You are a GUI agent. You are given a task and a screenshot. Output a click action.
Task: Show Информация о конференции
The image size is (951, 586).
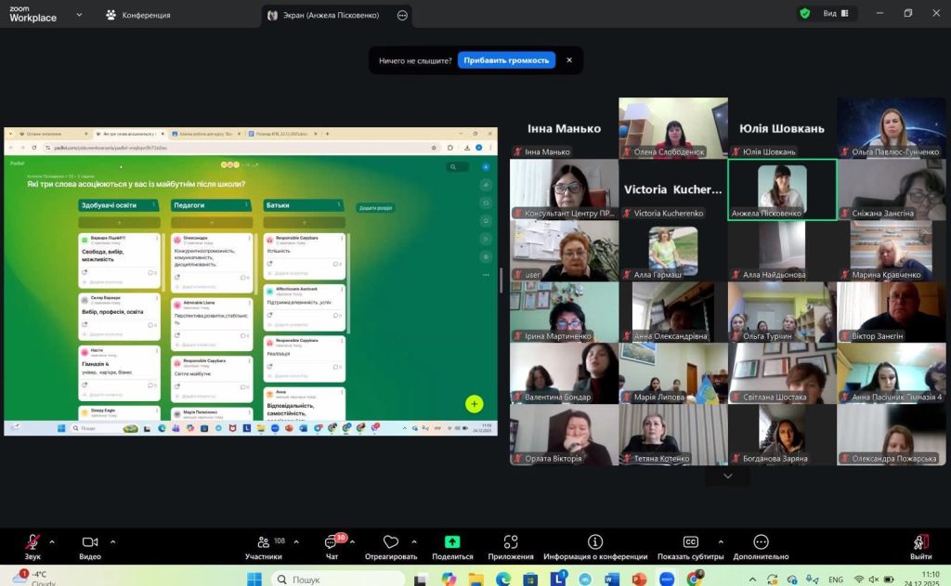click(x=595, y=542)
